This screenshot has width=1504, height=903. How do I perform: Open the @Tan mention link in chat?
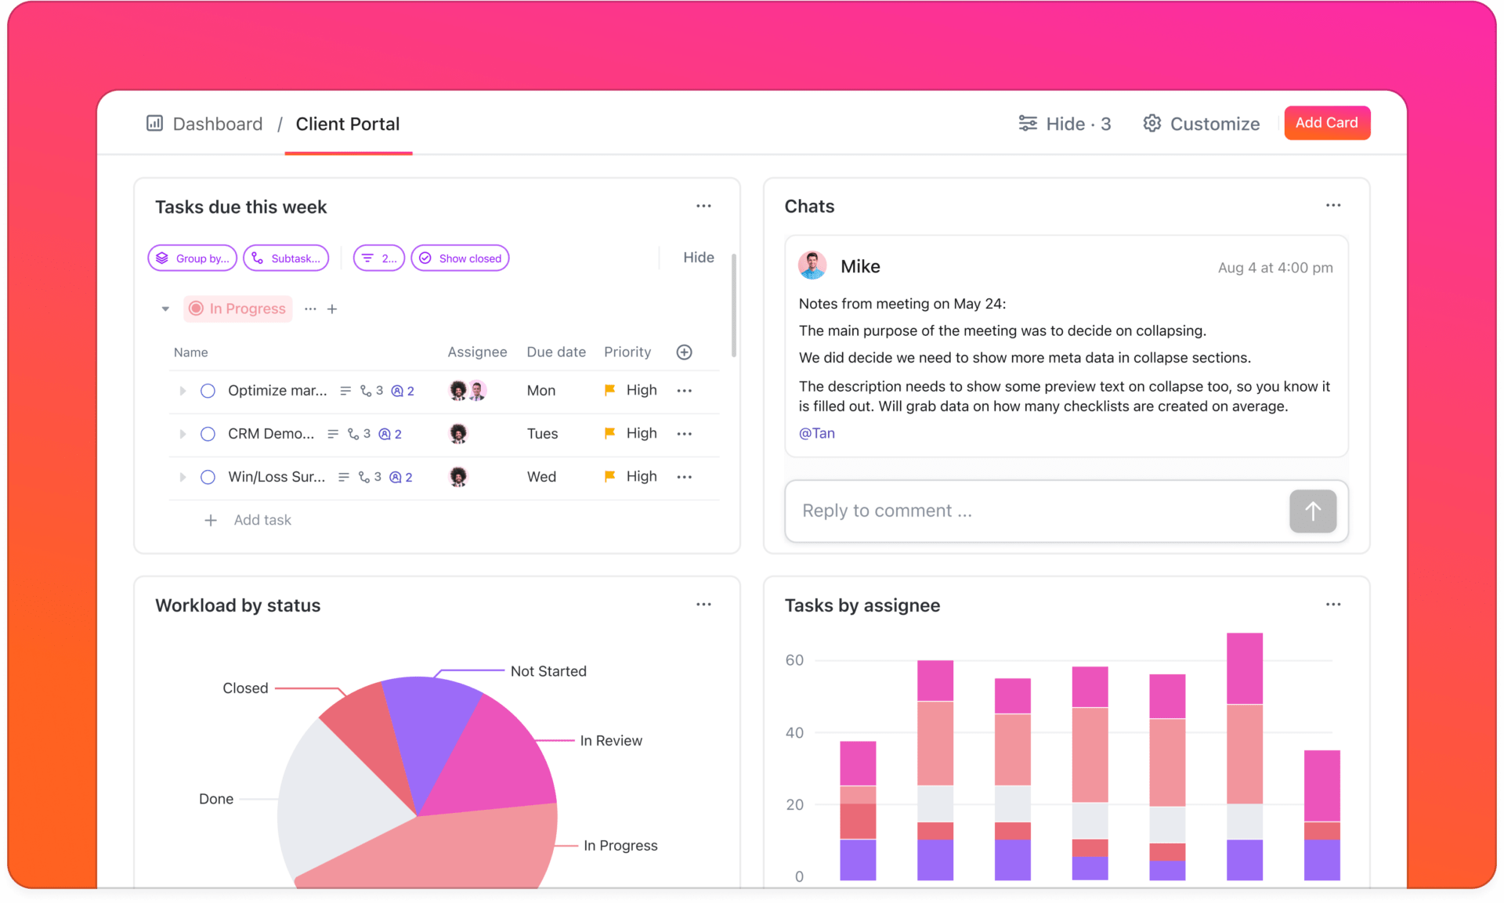pyautogui.click(x=816, y=432)
